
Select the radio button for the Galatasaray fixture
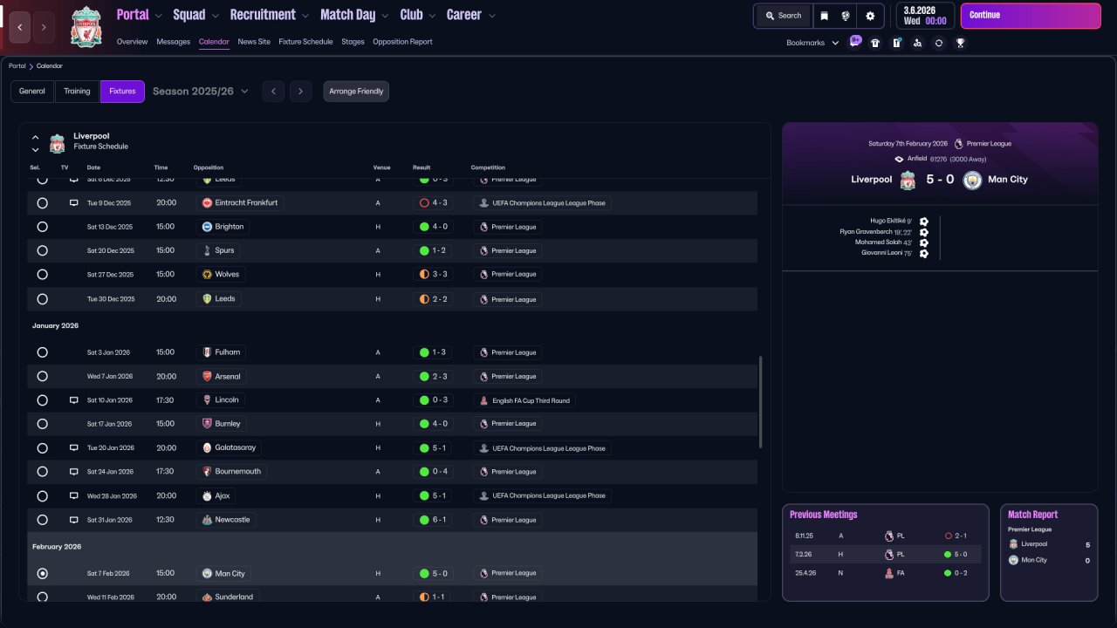point(42,447)
